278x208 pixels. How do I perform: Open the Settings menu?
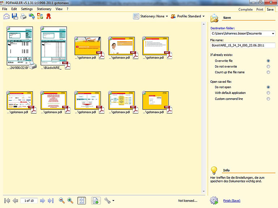[x=27, y=9]
